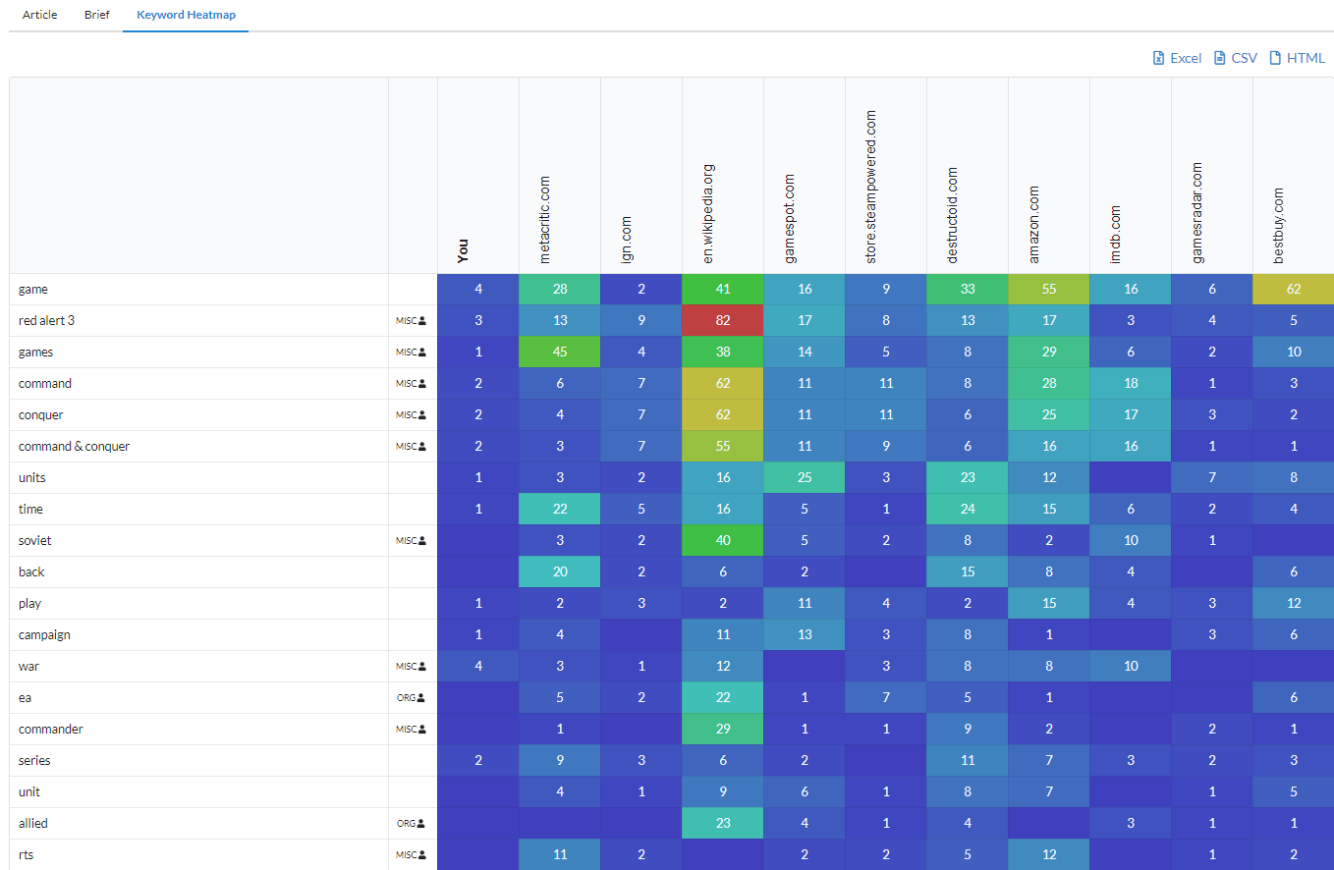Image resolution: width=1334 pixels, height=870 pixels.
Task: Click the CSV export file icon
Action: (x=1219, y=58)
